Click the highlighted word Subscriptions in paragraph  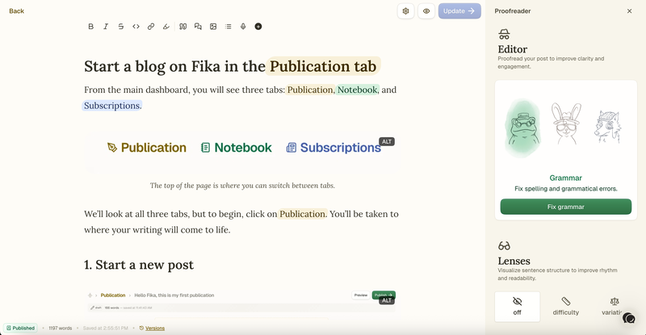[112, 106]
